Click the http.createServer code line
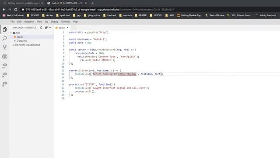Viewport: 280px width, 158px height. click(x=103, y=50)
